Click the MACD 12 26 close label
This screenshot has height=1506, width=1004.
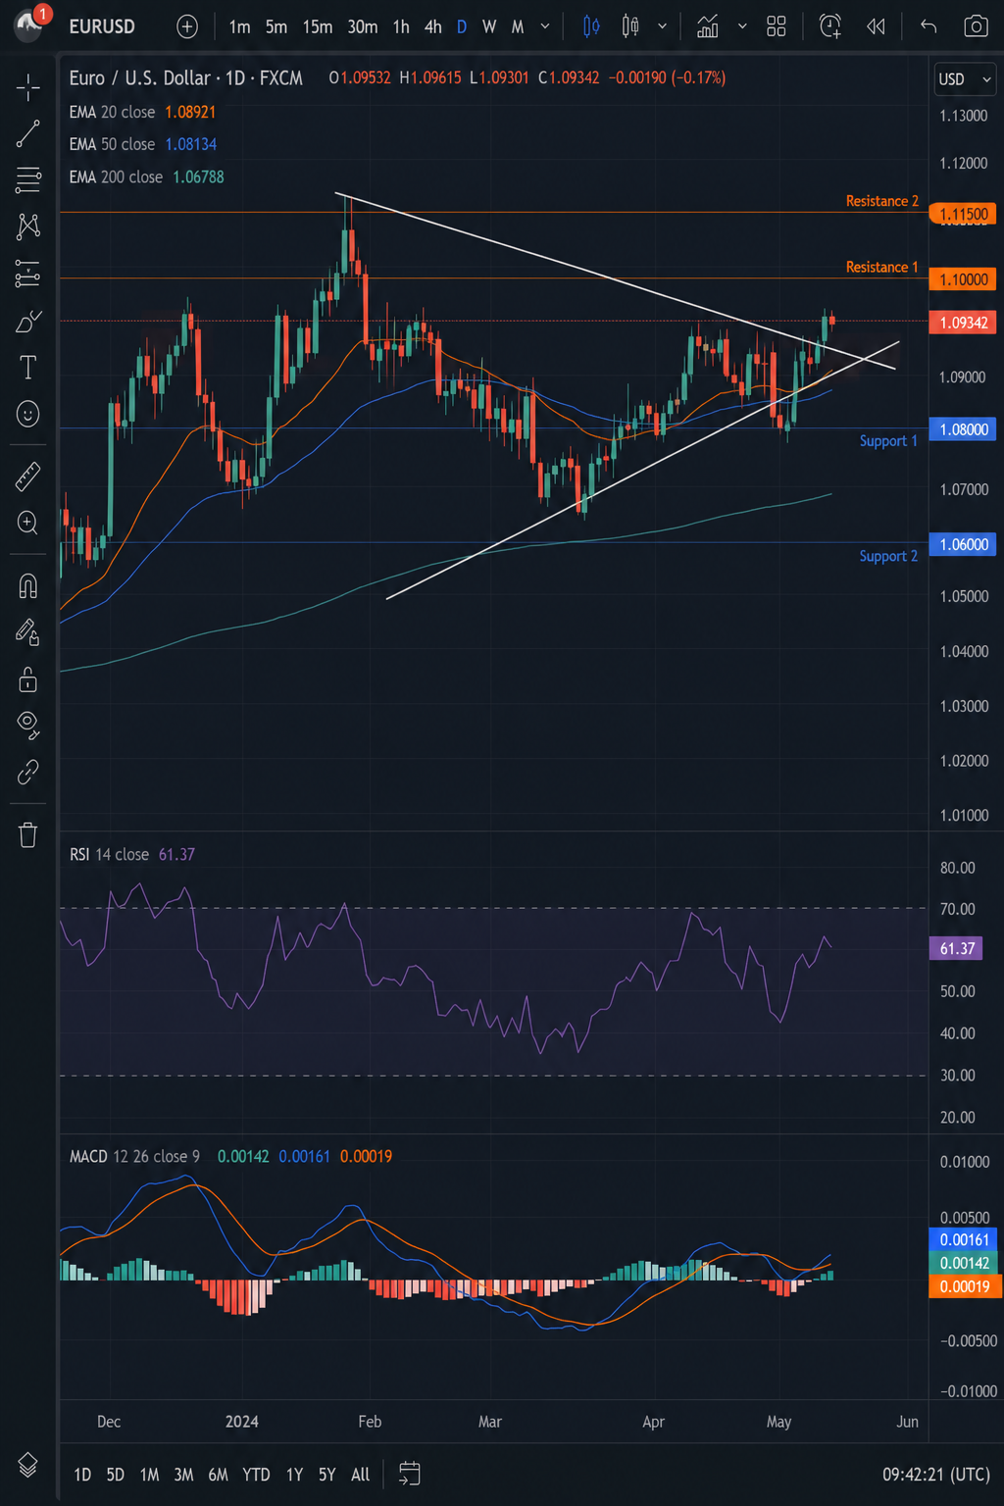point(134,1156)
